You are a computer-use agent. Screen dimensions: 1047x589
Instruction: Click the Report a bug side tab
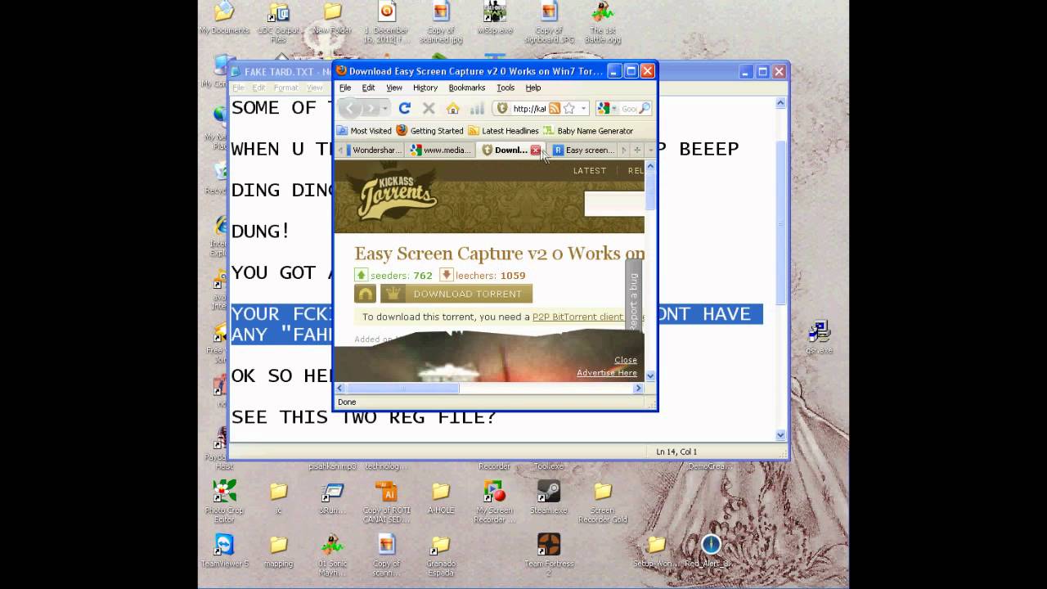coord(632,296)
